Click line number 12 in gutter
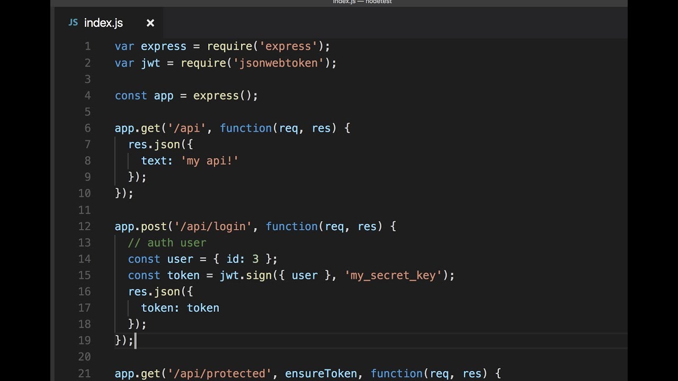Viewport: 678px width, 381px height. click(x=84, y=226)
